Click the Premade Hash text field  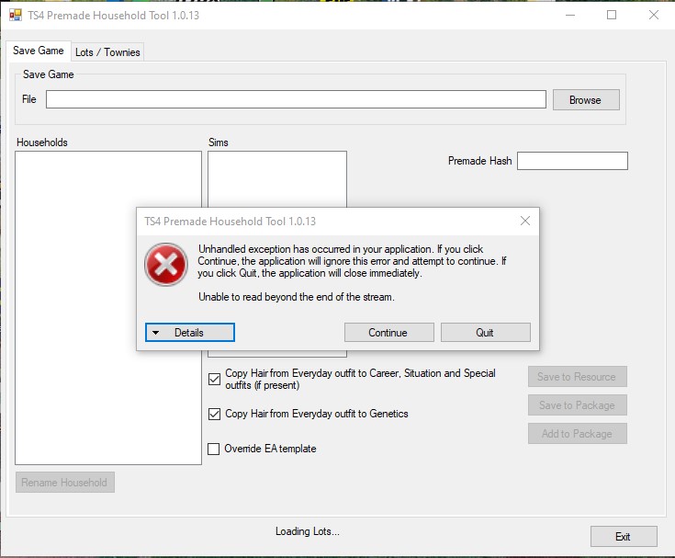point(572,161)
